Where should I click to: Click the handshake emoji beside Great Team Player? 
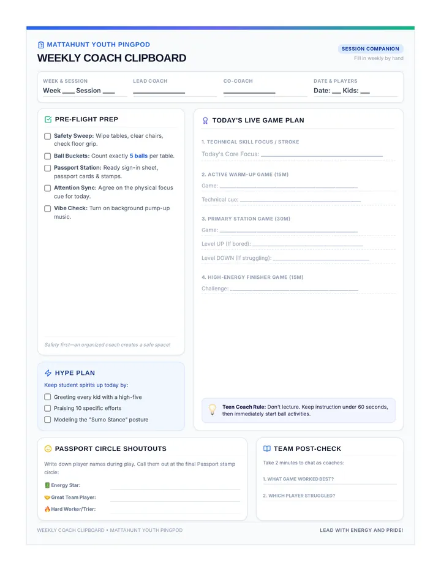(x=47, y=497)
